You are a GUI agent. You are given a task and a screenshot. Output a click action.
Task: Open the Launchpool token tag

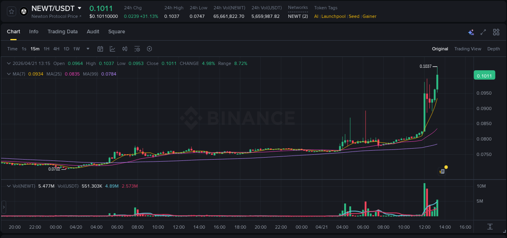tap(333, 16)
